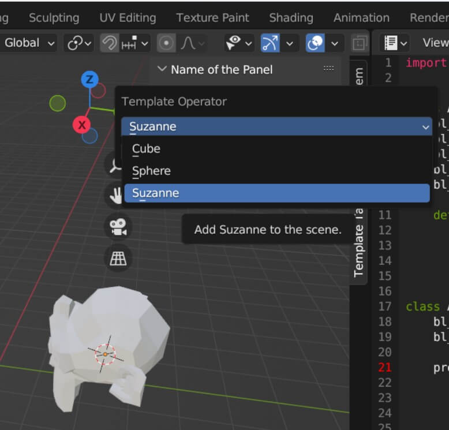Toggle the show gizmo button
Screen dimensions: 449x430
coord(270,43)
